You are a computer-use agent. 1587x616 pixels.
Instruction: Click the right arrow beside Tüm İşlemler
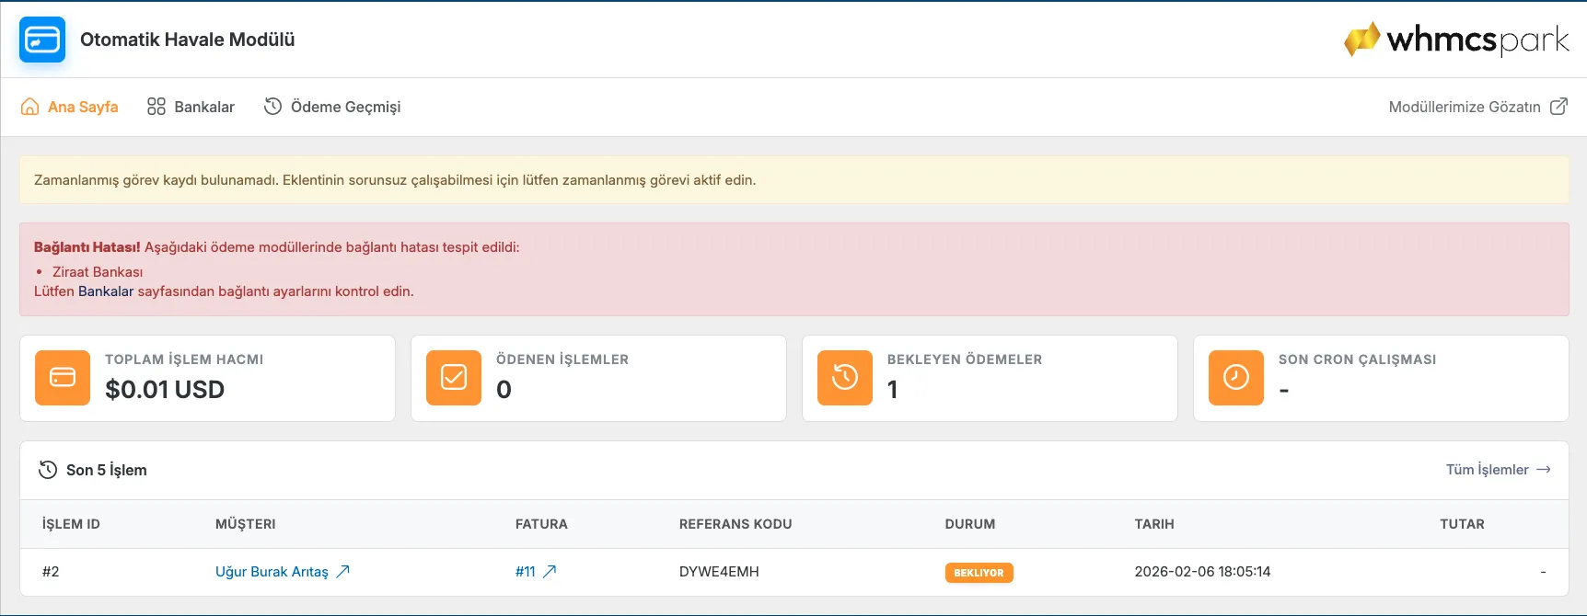click(x=1544, y=470)
